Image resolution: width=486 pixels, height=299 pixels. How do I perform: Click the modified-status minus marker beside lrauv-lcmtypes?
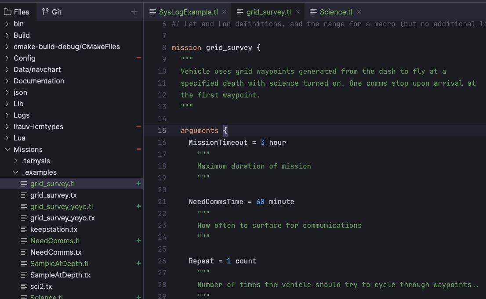[138, 126]
